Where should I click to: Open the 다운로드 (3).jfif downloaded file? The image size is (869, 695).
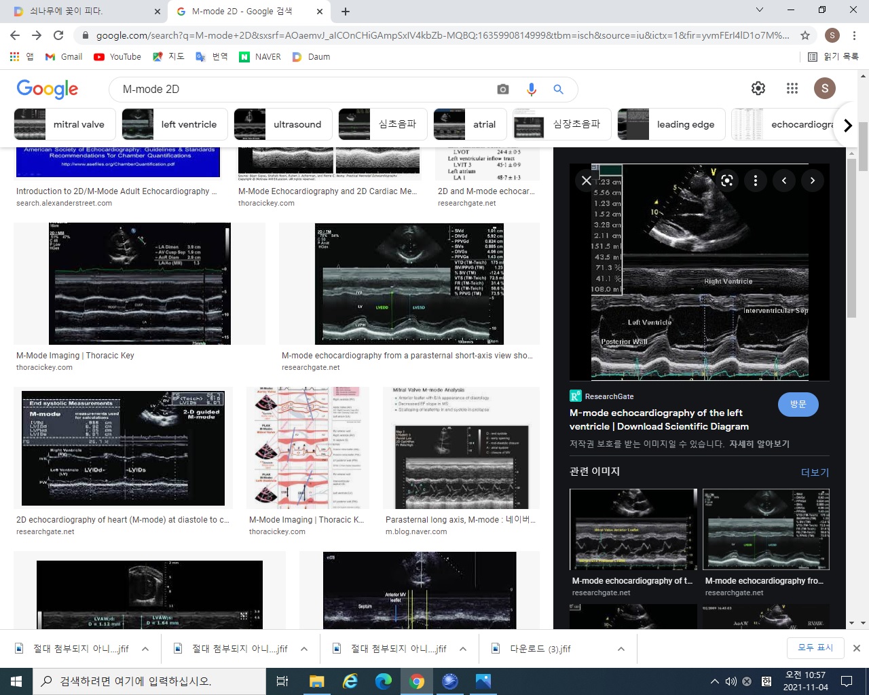coord(540,649)
